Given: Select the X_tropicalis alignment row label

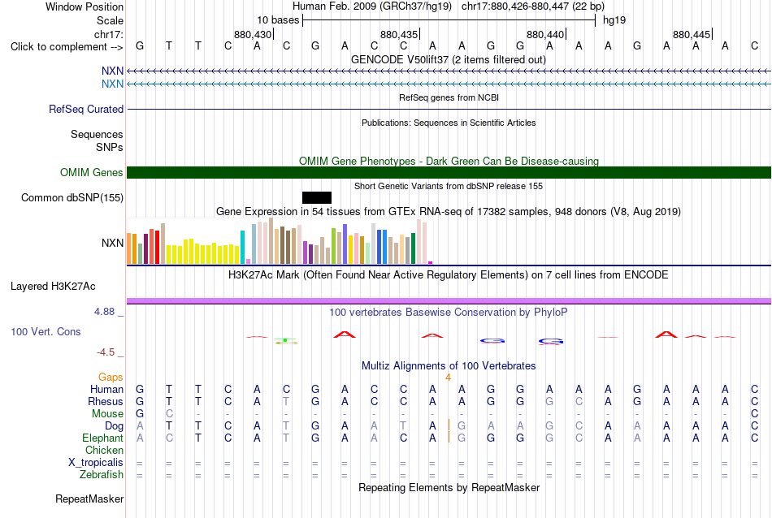Looking at the screenshot, I should point(96,463).
